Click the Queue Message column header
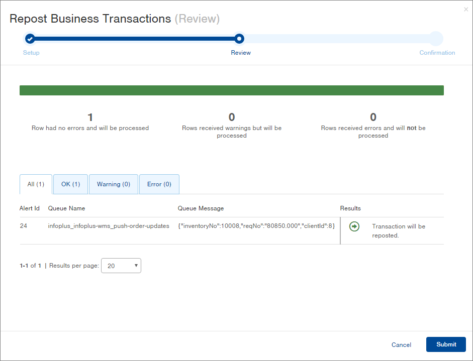The width and height of the screenshot is (473, 361). click(201, 208)
